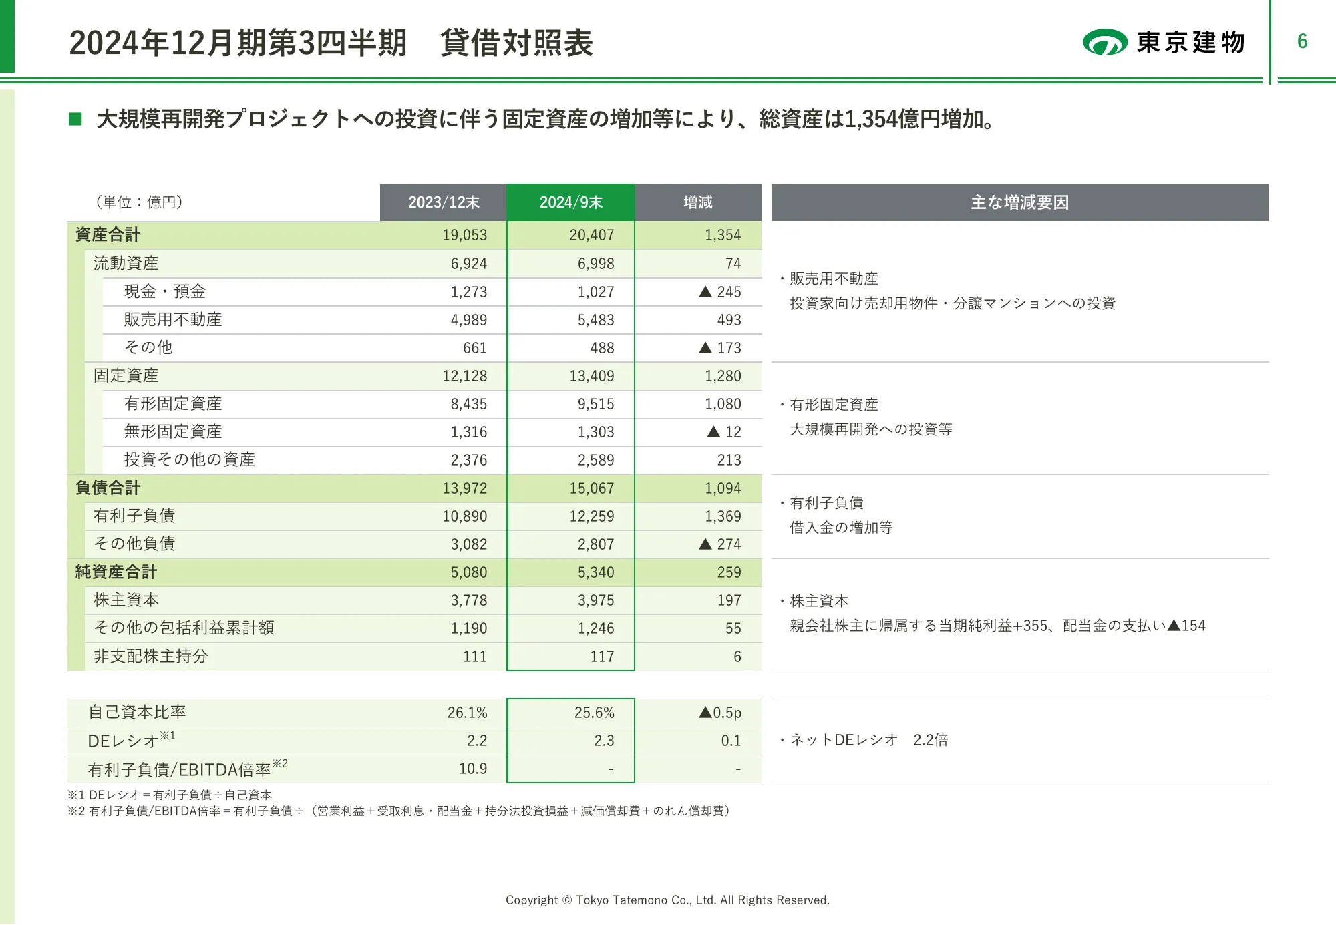Click the 資産合計 row label
The height and width of the screenshot is (925, 1336).
[x=108, y=235]
